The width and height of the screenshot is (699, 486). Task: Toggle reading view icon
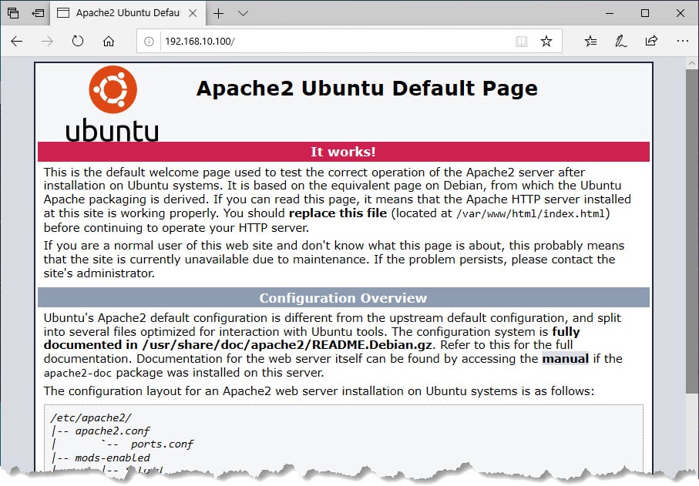[x=521, y=42]
